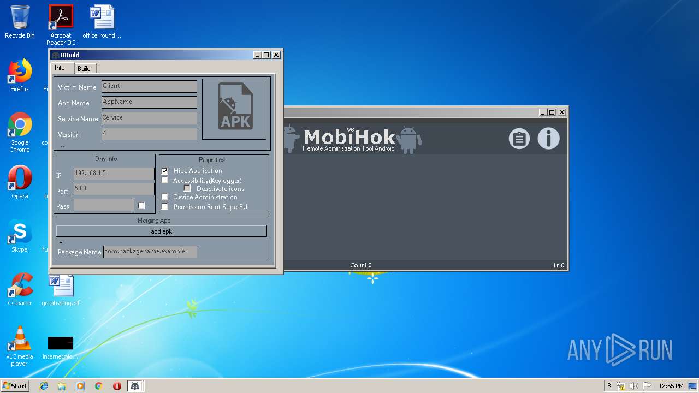Select MobiHok app in the taskbar
This screenshot has width=699, height=393.
(x=135, y=386)
